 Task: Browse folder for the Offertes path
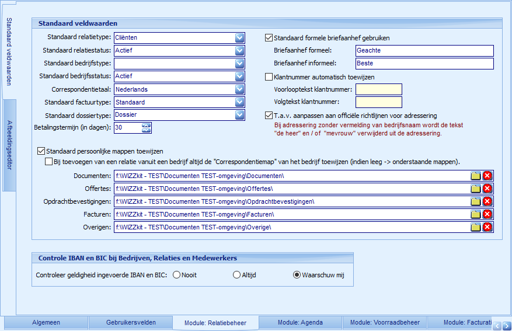(476, 189)
